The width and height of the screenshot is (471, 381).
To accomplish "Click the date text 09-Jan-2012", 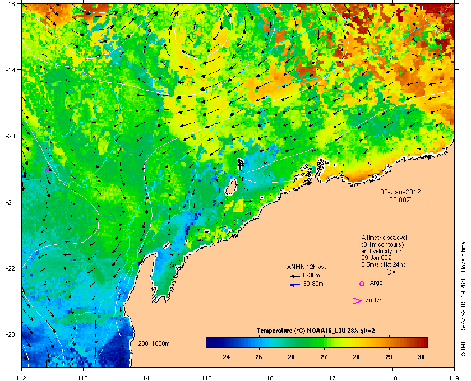I will 400,192.
